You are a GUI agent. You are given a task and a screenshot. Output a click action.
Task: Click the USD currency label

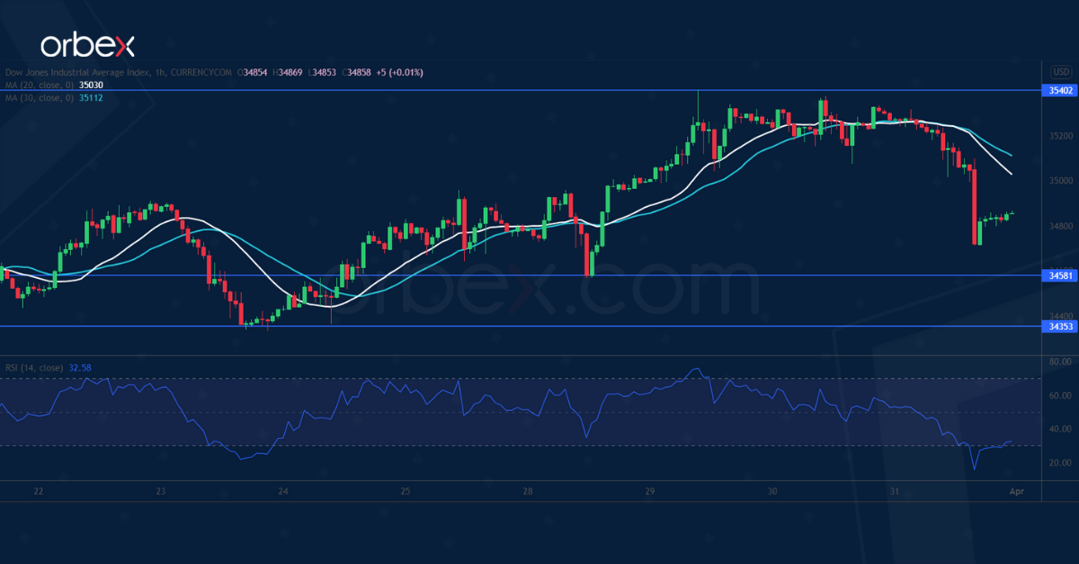click(x=1061, y=72)
